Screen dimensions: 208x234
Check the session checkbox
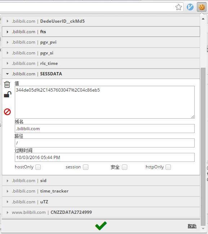86,167
